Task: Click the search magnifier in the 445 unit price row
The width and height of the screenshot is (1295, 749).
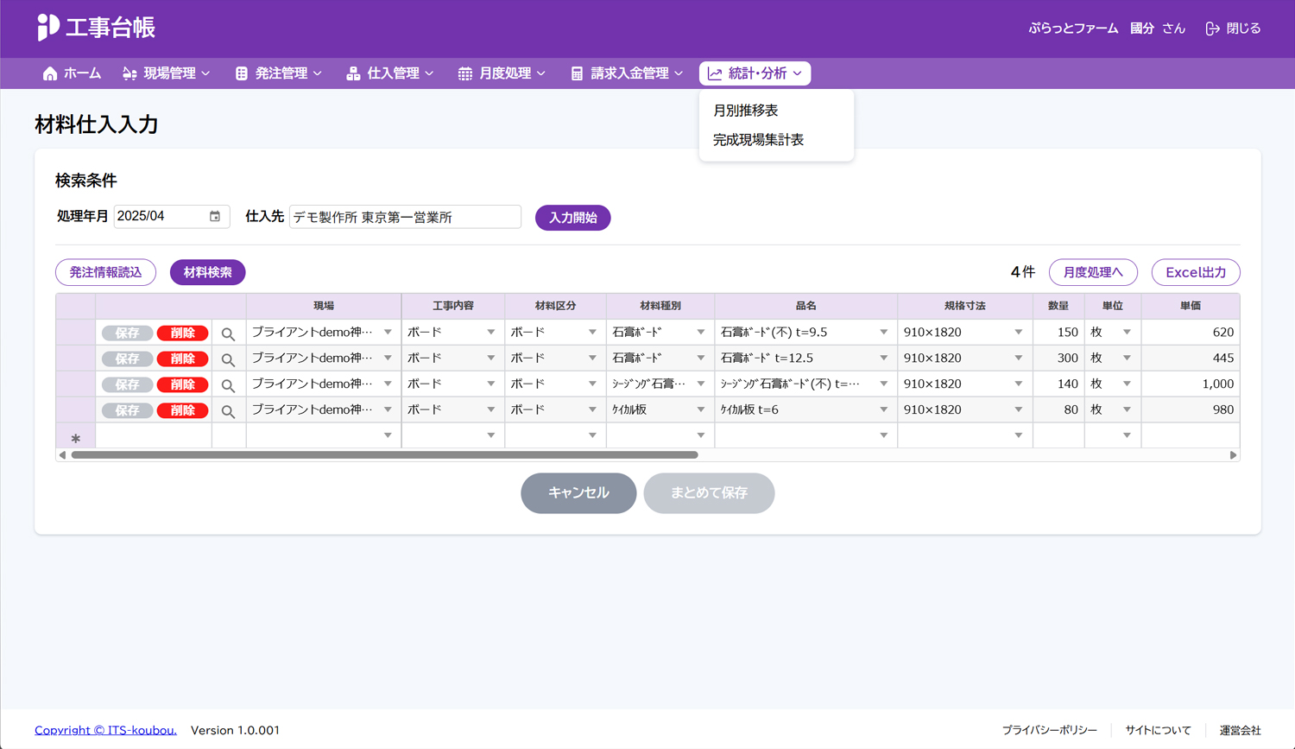Action: [228, 359]
